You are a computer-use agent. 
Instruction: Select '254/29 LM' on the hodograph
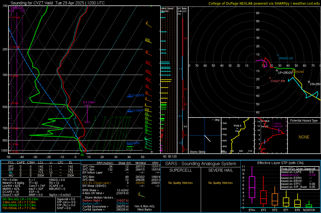point(286,58)
